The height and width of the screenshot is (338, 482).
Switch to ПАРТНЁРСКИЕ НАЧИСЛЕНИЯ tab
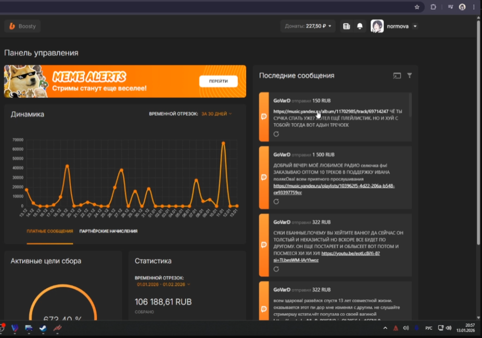coord(108,231)
